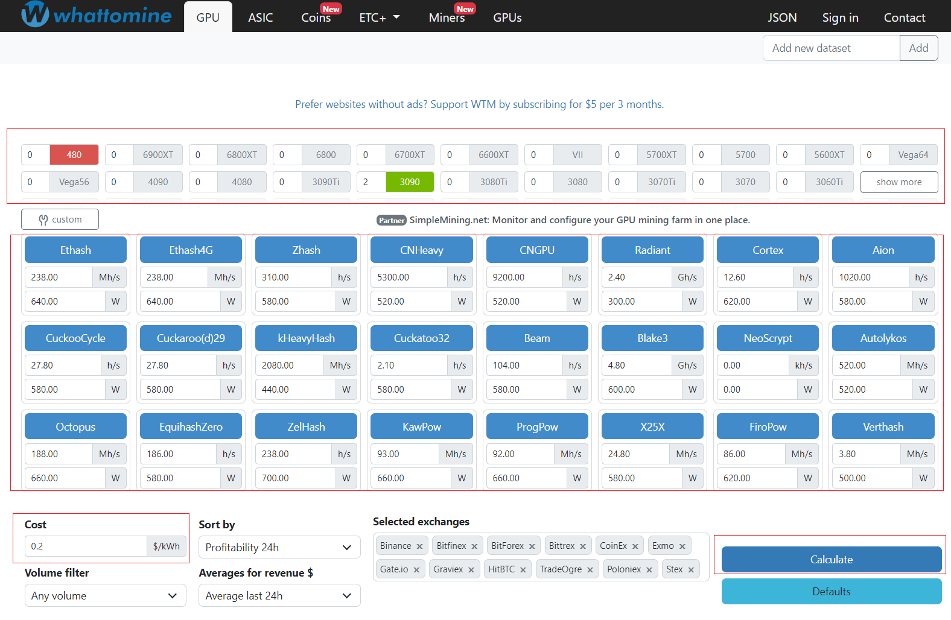Remove Binance from selected exchanges
The height and width of the screenshot is (620, 951).
(419, 546)
